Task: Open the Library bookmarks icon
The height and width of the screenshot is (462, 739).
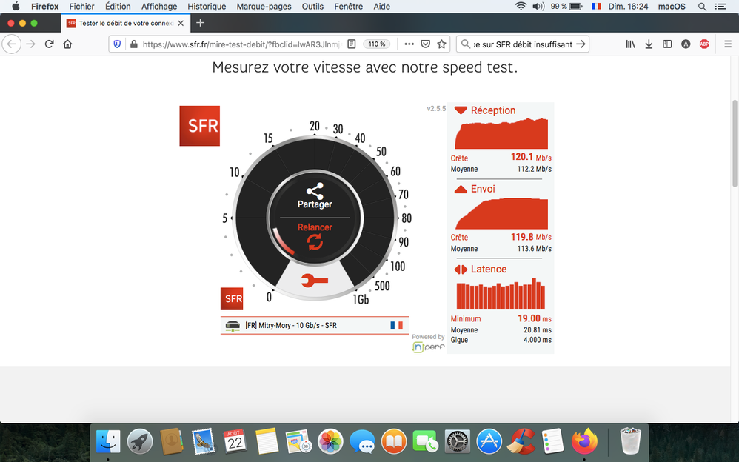Action: click(630, 44)
